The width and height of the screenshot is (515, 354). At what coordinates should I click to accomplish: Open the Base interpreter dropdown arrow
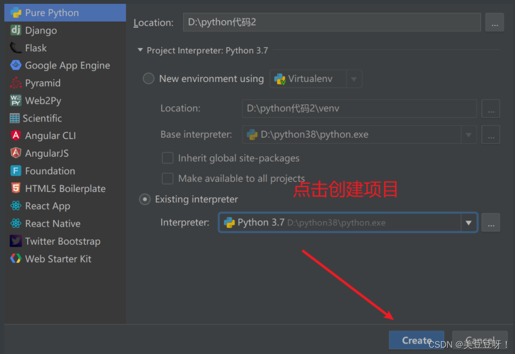point(469,135)
